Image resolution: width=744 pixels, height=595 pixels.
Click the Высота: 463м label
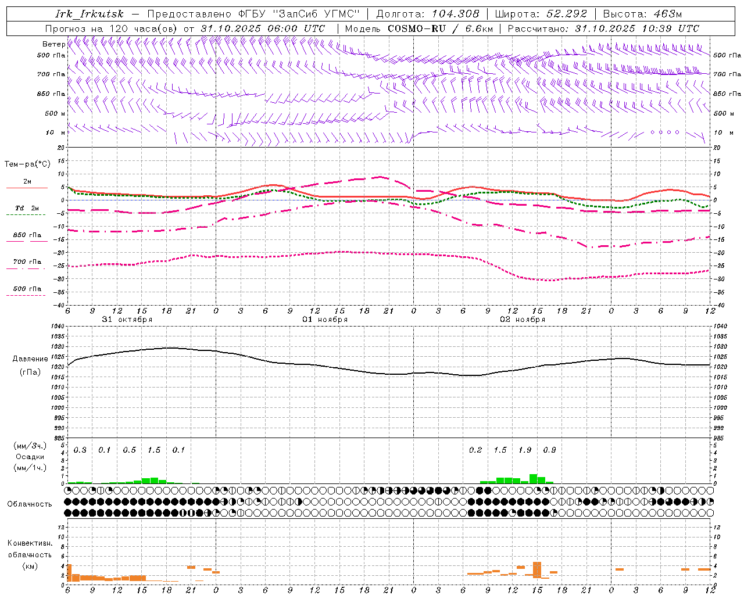click(642, 14)
